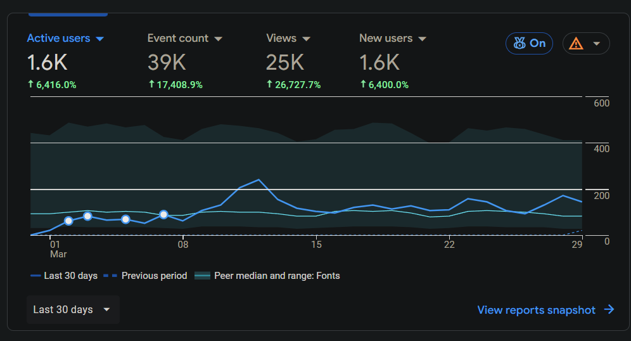The width and height of the screenshot is (631, 341).
Task: Open the Active users metric dropdown
Action: pyautogui.click(x=65, y=38)
